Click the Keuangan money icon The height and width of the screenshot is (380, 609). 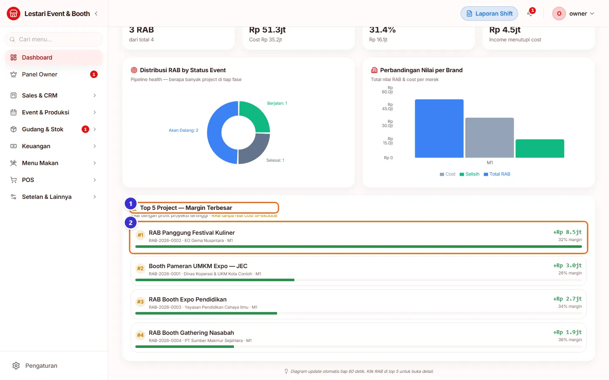tap(14, 146)
